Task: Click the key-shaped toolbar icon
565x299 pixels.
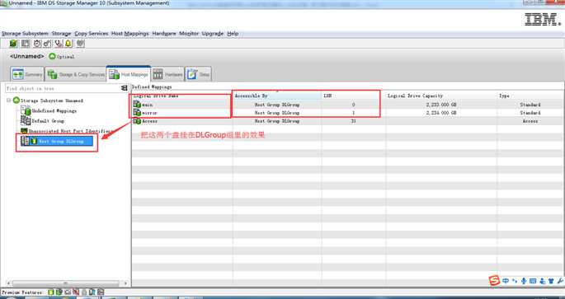Action: 47,44
